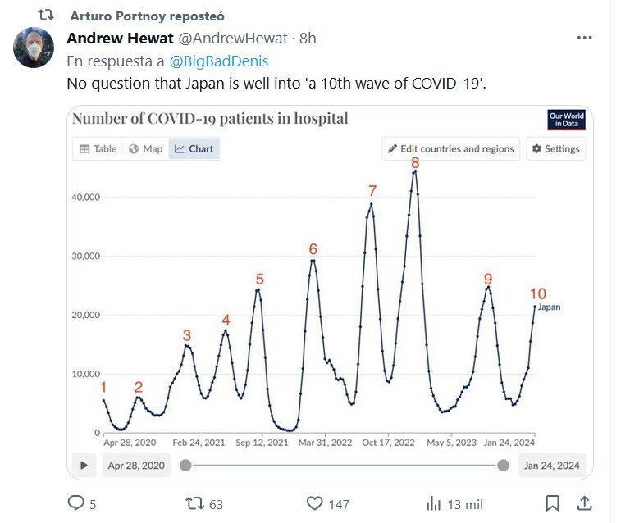Click the Andrew Hewat display name
The width and height of the screenshot is (630, 523).
tap(119, 39)
